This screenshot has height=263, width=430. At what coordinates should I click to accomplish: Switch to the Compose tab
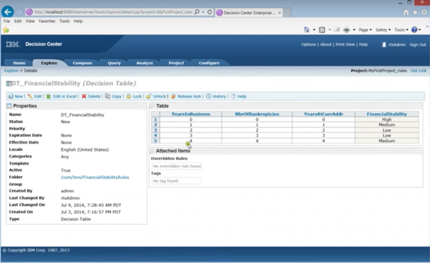[x=83, y=63]
